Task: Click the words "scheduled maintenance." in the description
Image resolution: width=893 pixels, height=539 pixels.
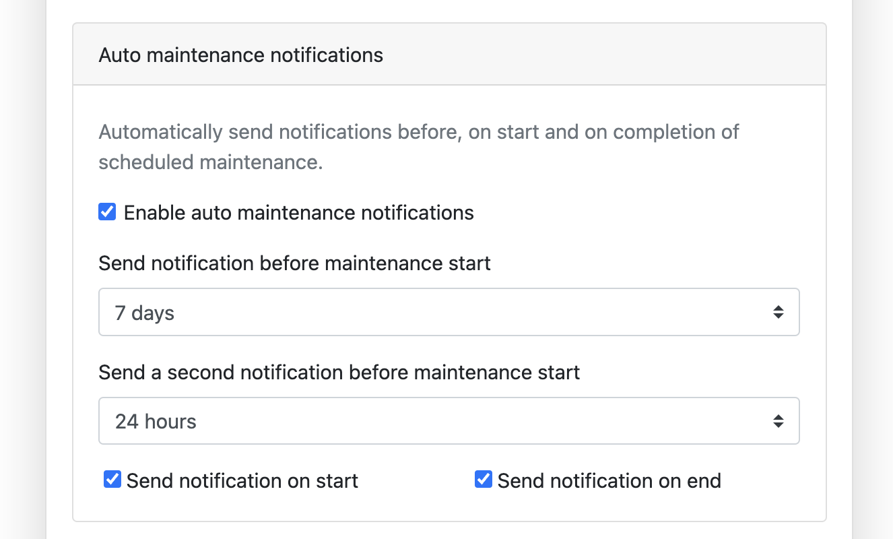Action: 210,162
